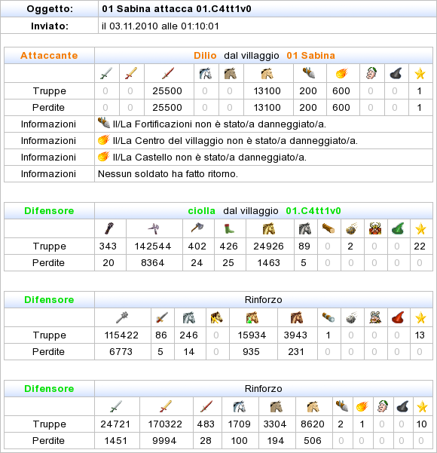
Task: Click the Oggetto label
Action: pos(50,9)
